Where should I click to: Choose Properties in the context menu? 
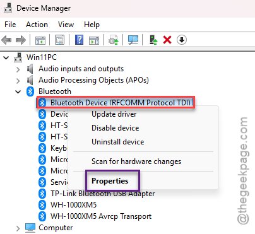(x=110, y=181)
